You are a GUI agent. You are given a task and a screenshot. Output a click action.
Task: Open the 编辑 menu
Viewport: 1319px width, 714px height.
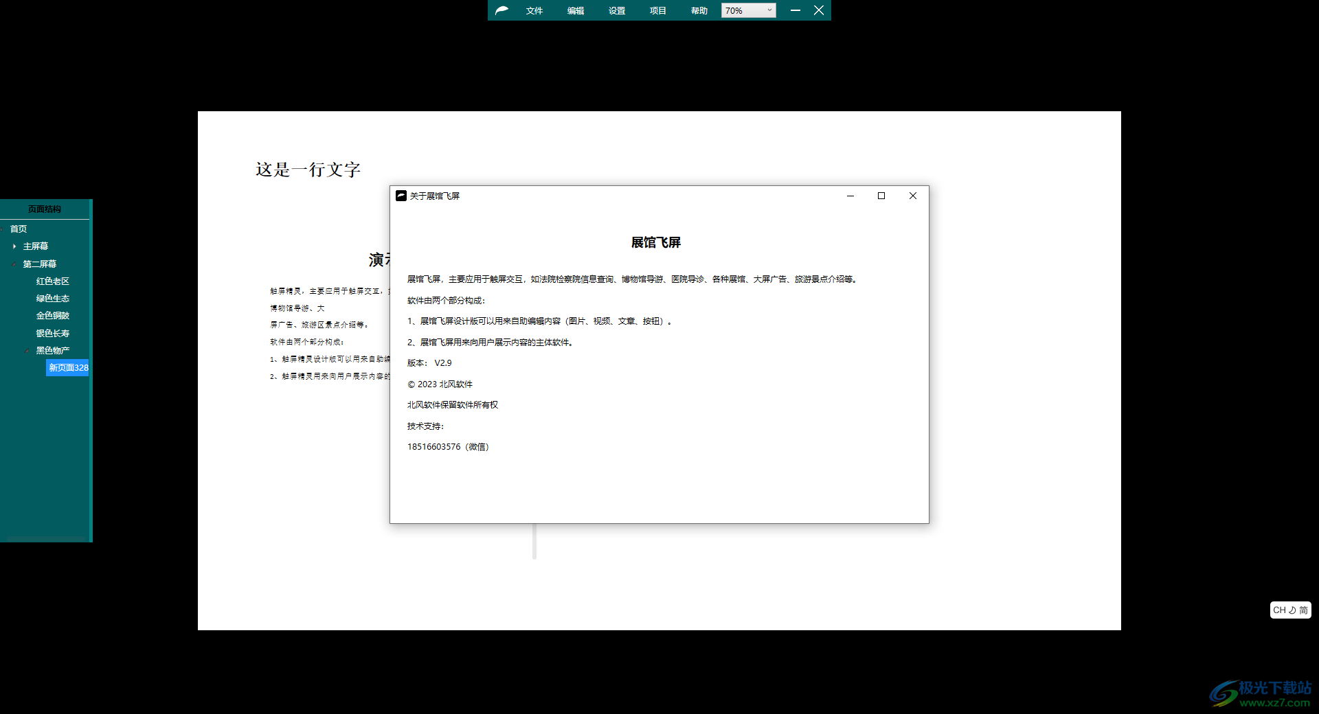click(575, 10)
